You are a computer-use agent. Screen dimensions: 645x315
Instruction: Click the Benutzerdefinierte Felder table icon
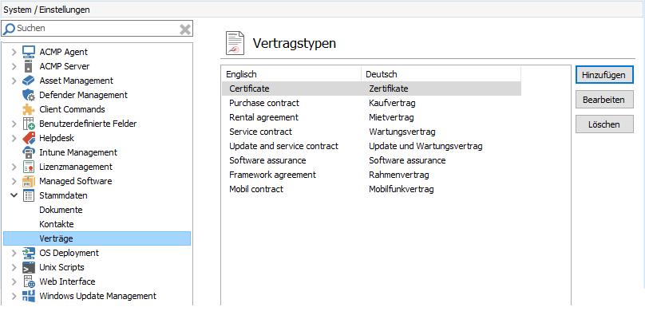29,124
